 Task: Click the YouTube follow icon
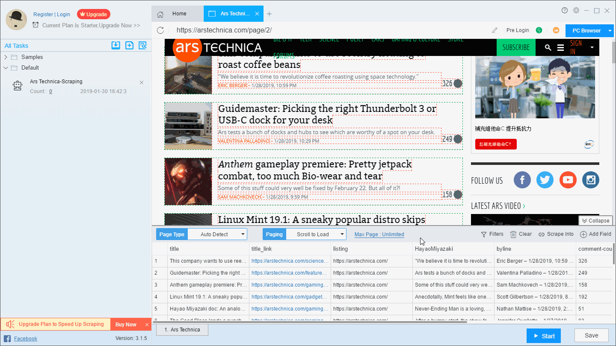coord(568,180)
